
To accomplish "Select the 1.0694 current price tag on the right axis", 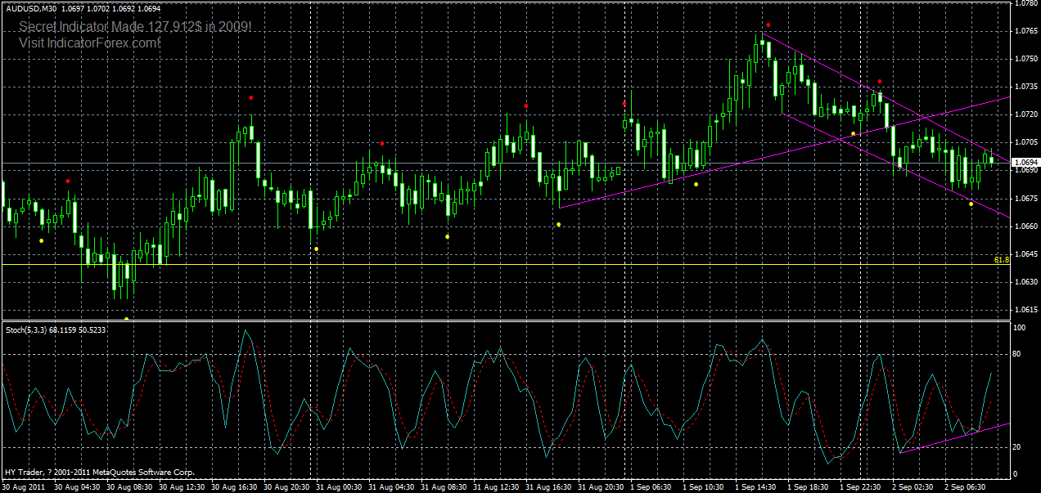I will 1024,161.
